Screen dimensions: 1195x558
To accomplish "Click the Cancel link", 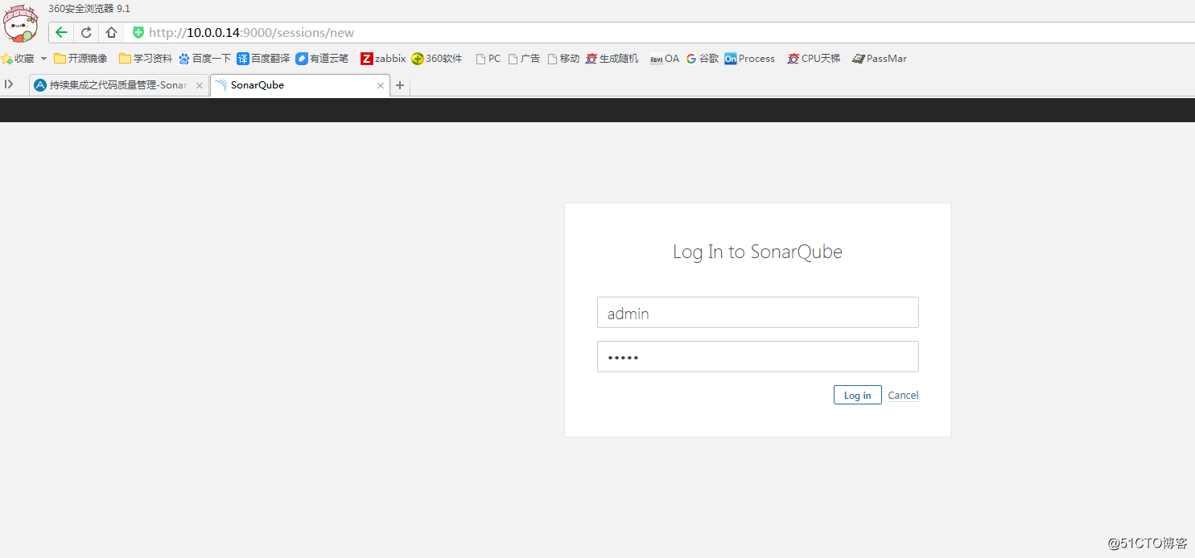I will tap(903, 395).
